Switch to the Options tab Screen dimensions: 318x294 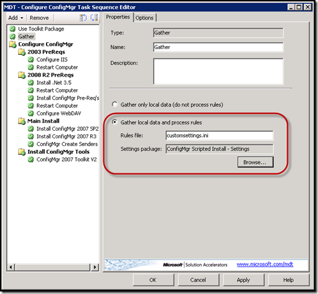[144, 18]
